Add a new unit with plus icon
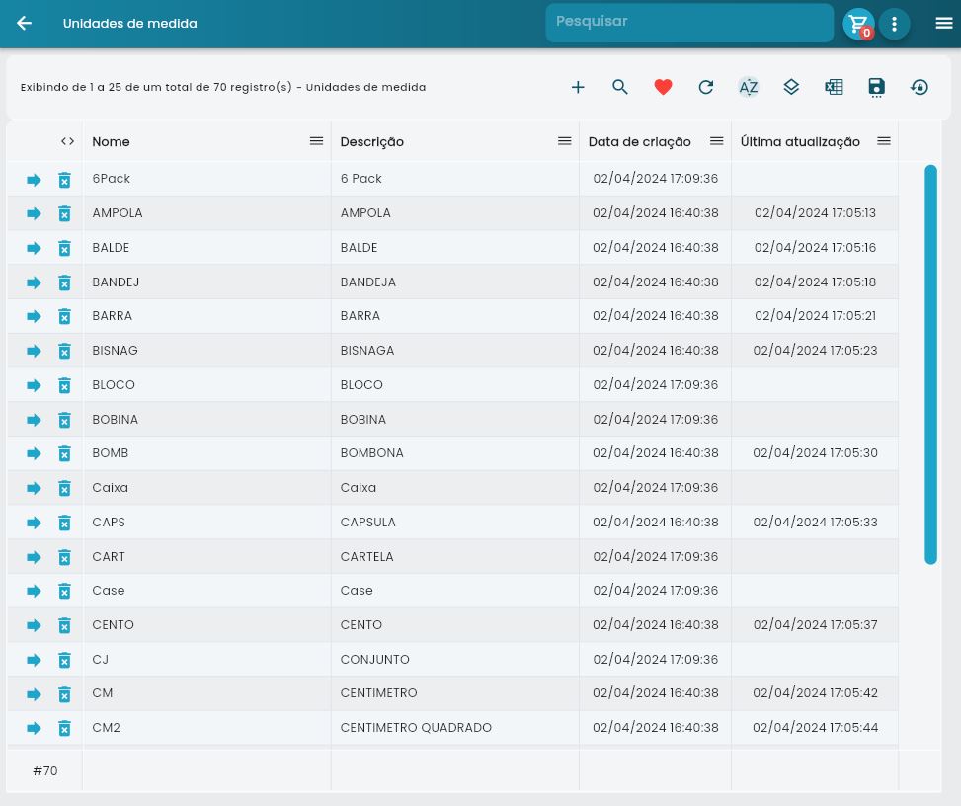This screenshot has height=806, width=961. pos(578,87)
